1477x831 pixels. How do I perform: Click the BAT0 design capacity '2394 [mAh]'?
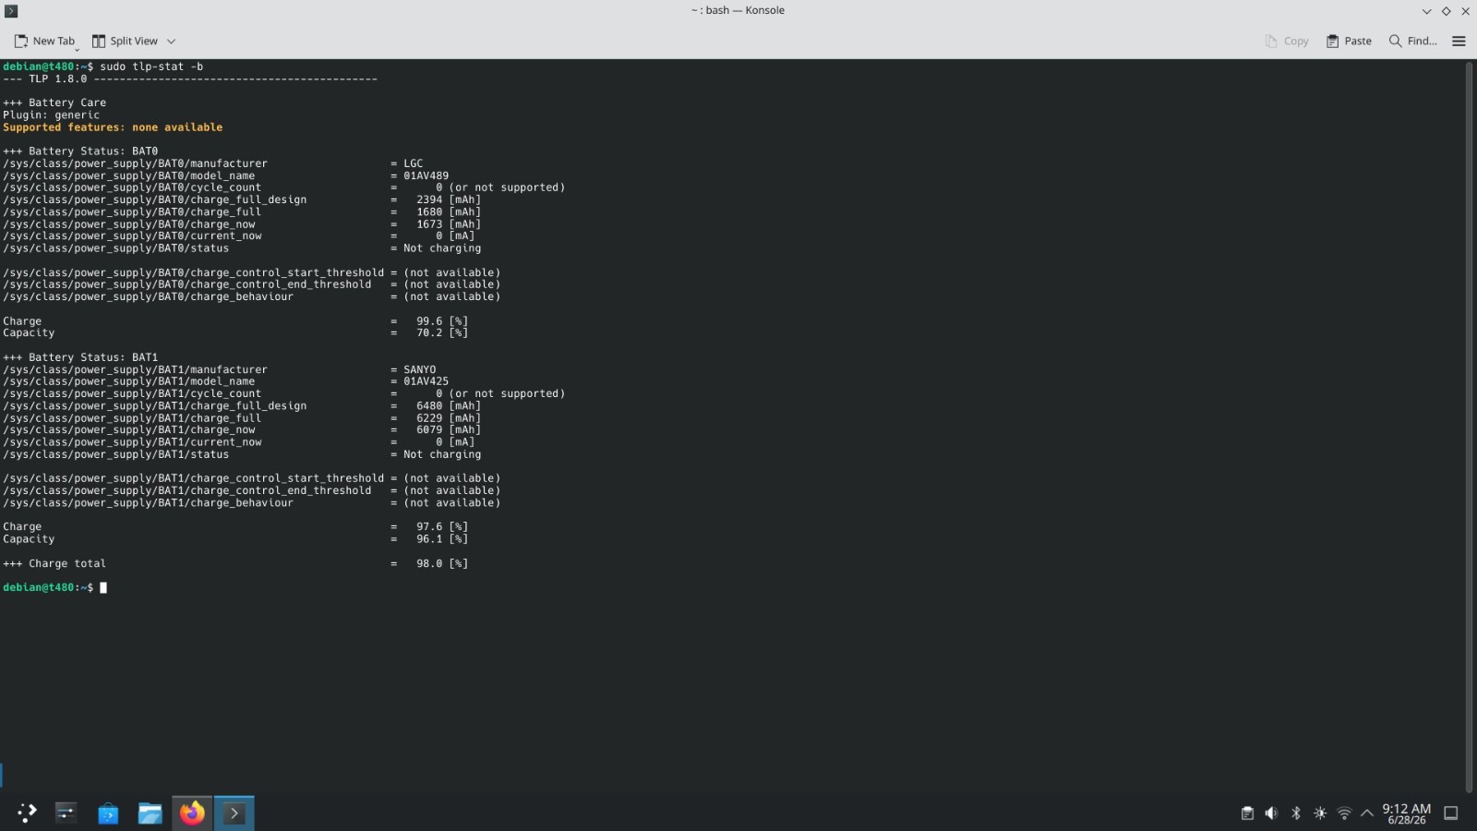click(x=449, y=199)
